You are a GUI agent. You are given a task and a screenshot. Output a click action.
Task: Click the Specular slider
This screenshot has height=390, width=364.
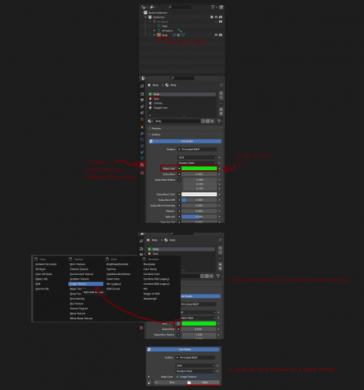pyautogui.click(x=199, y=216)
